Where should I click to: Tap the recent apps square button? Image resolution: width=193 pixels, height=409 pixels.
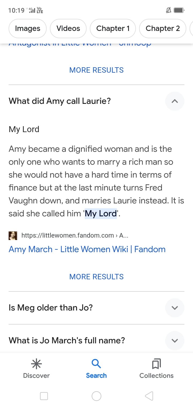pos(44,396)
